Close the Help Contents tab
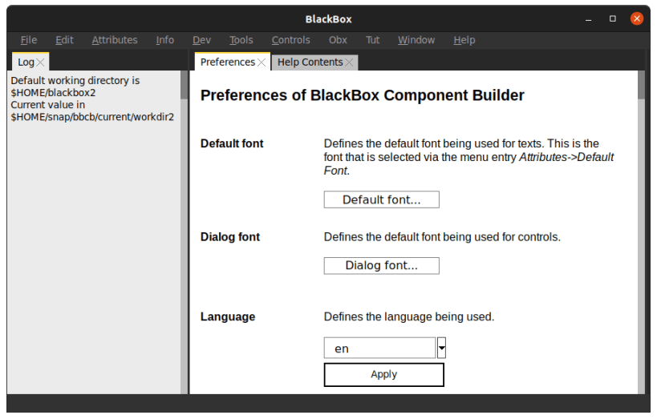The height and width of the screenshot is (419, 657). tap(349, 62)
